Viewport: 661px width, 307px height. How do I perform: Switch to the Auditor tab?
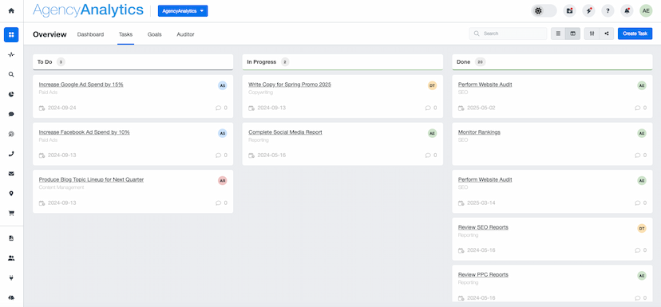185,34
